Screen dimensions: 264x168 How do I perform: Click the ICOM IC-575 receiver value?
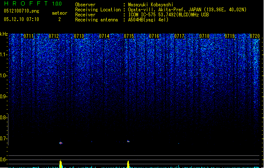point(169,15)
